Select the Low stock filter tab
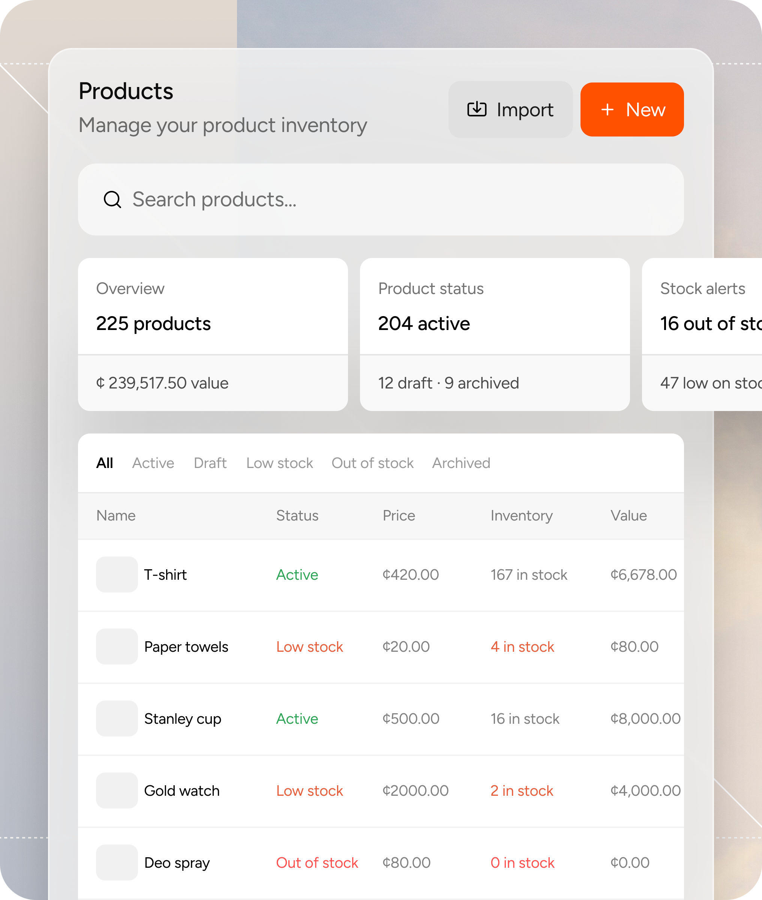This screenshot has width=762, height=900. [279, 463]
